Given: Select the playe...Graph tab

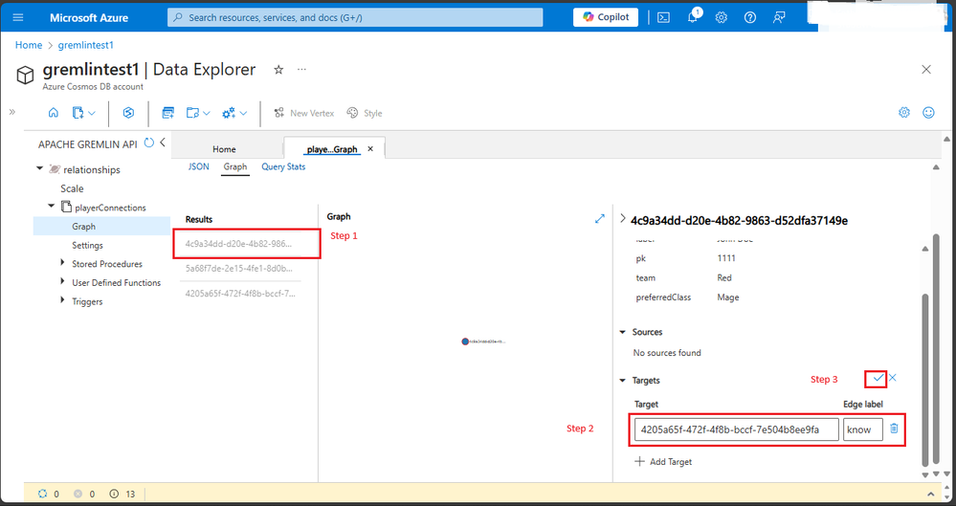Looking at the screenshot, I should click(332, 149).
